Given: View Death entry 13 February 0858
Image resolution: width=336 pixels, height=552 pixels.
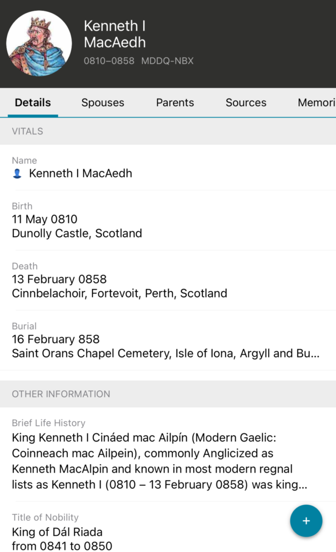Looking at the screenshot, I should click(x=59, y=279).
